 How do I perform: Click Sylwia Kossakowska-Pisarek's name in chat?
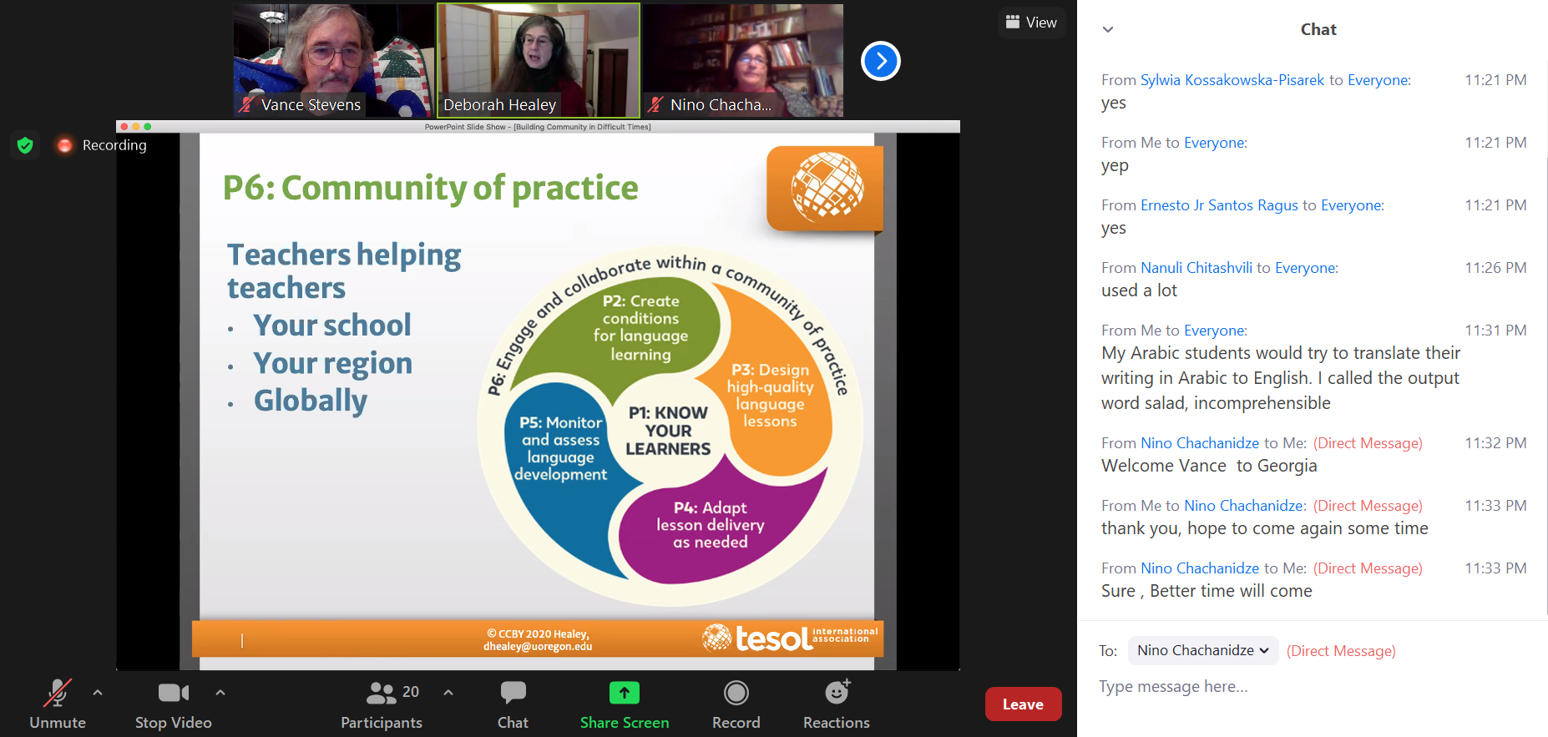point(1232,80)
